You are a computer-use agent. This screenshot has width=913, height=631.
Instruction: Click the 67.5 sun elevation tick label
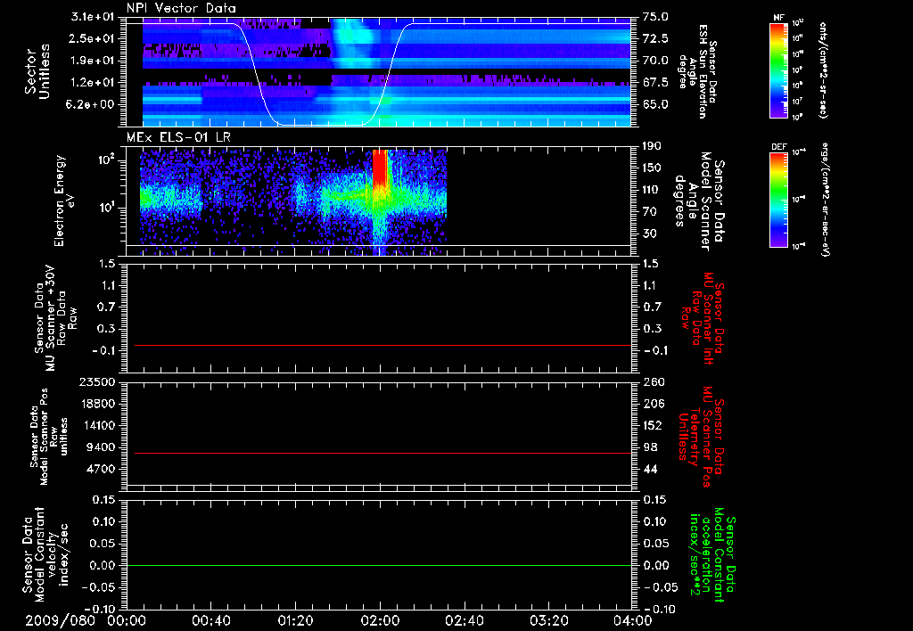(655, 83)
